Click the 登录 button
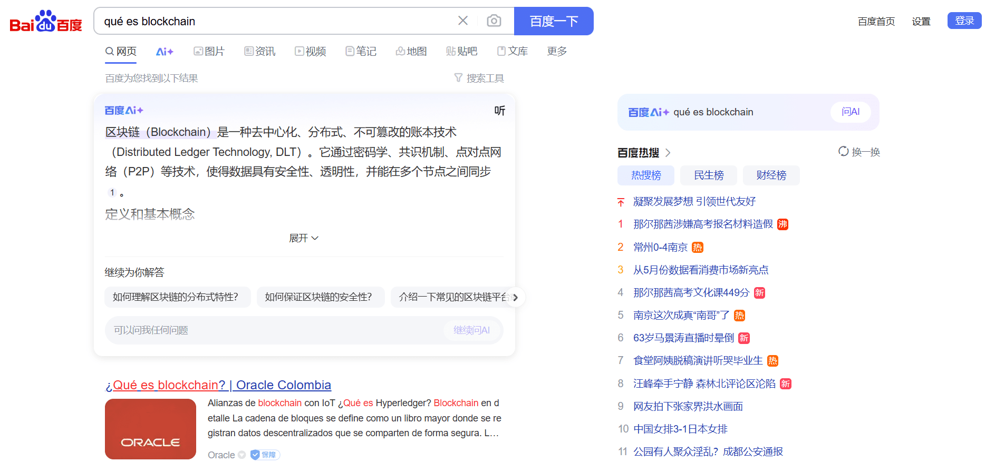Image resolution: width=995 pixels, height=462 pixels. pyautogui.click(x=964, y=21)
